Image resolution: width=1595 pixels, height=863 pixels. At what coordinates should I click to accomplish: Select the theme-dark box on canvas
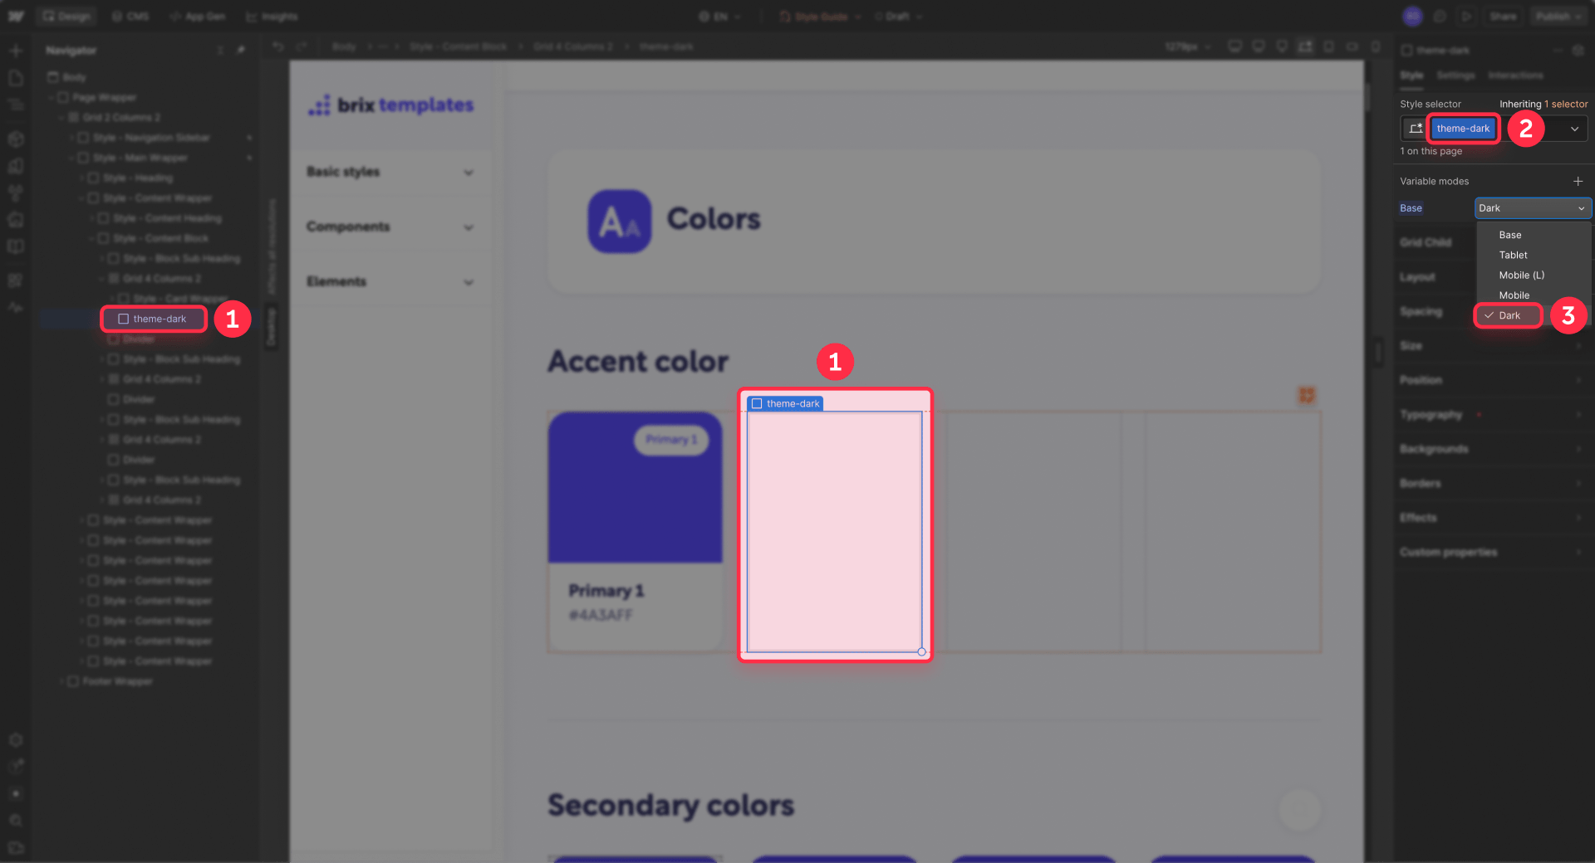[x=834, y=532]
